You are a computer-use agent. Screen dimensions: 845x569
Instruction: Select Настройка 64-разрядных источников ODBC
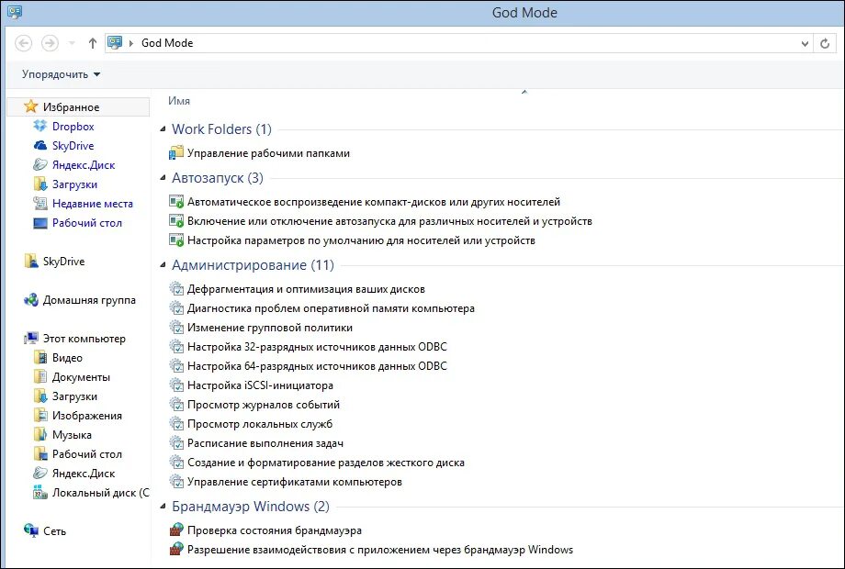tap(317, 366)
